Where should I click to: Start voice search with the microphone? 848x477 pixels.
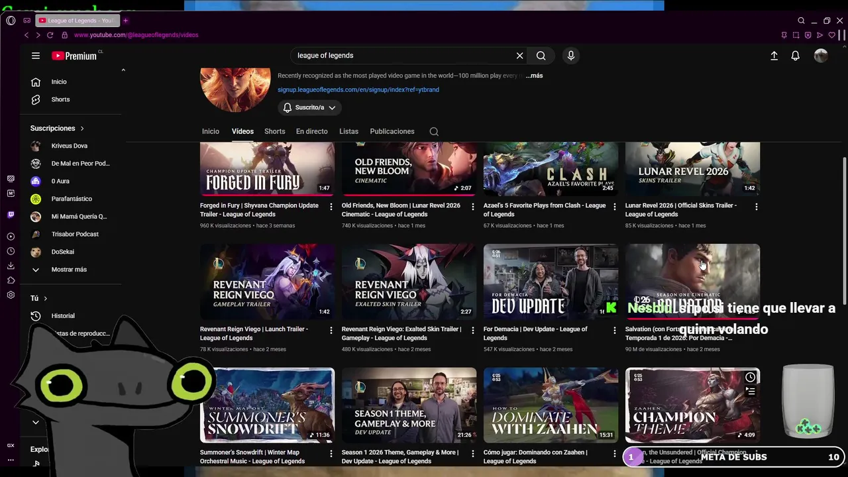point(570,56)
